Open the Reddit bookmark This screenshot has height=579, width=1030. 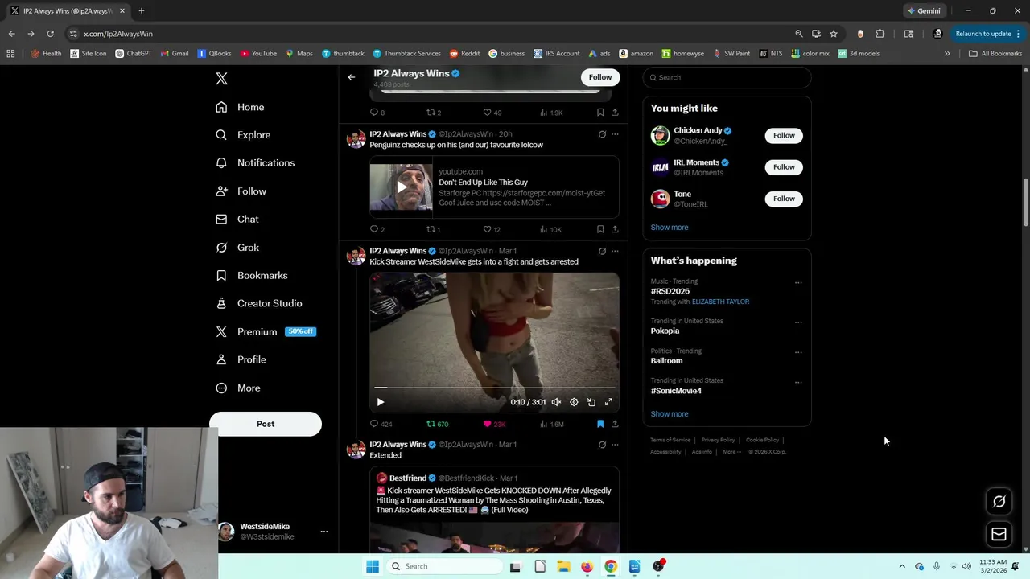click(465, 54)
